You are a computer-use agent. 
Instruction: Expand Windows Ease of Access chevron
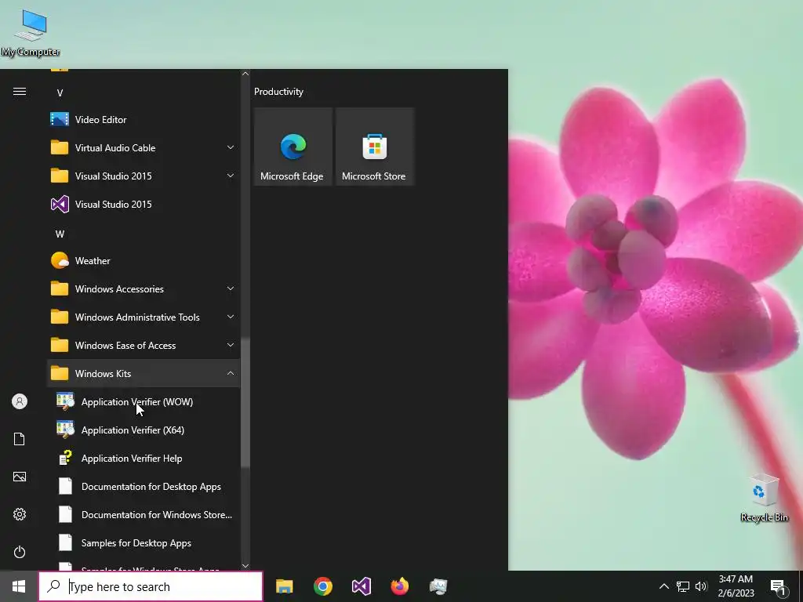coord(231,345)
